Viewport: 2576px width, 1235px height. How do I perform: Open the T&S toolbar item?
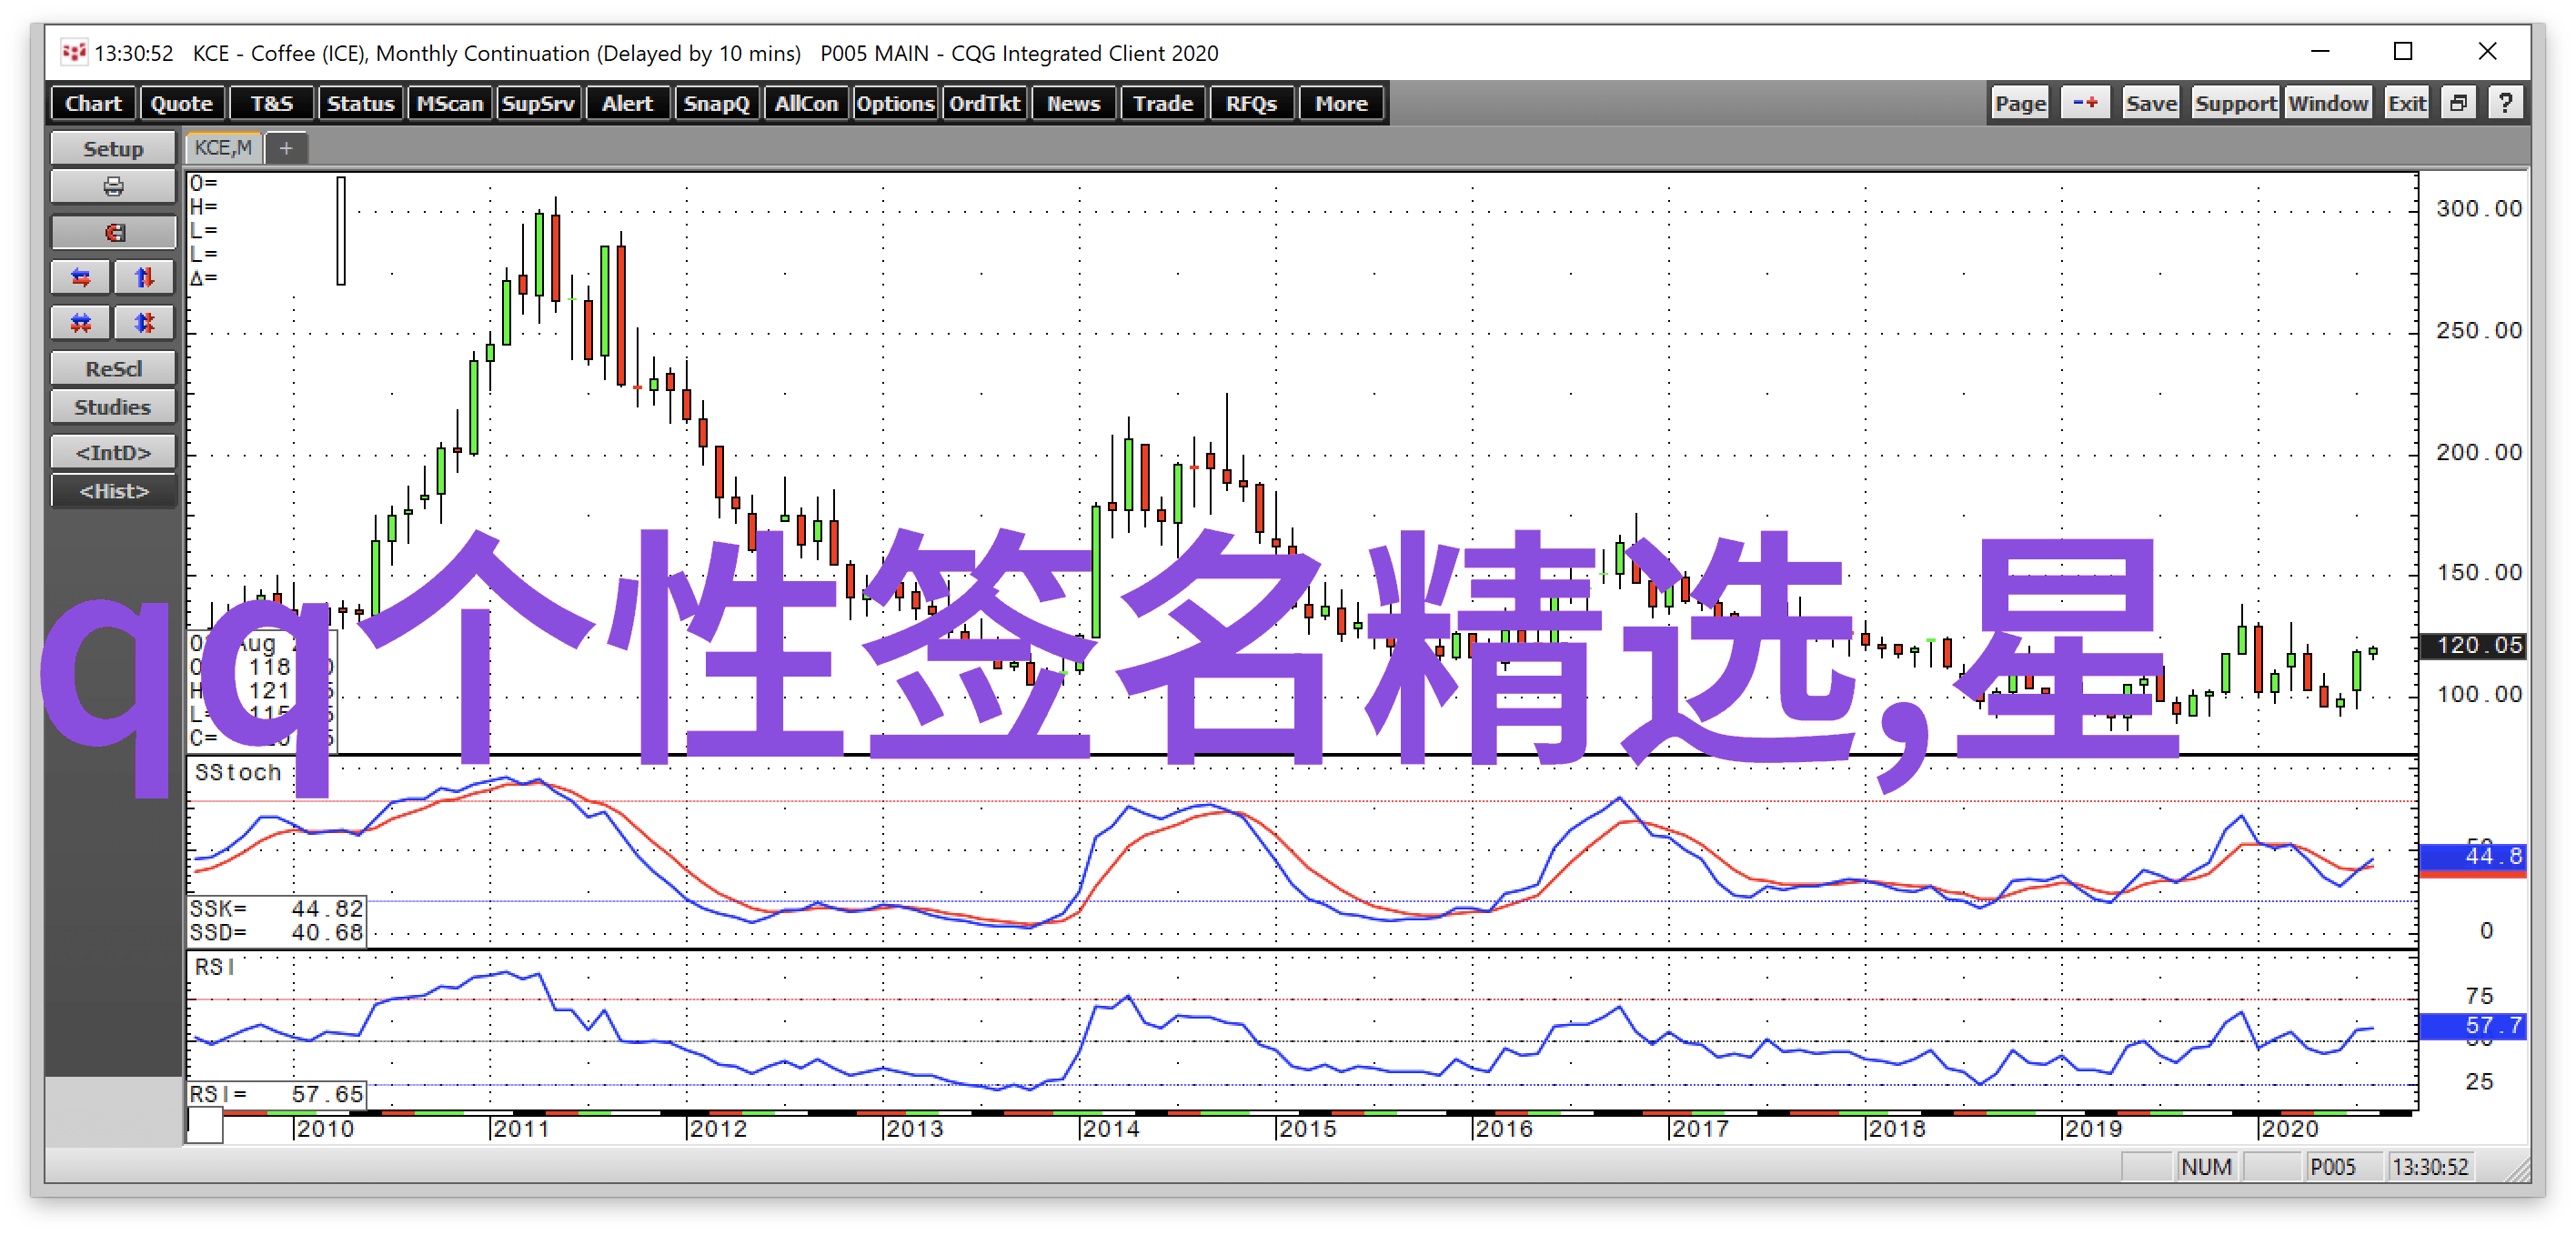coord(271,103)
